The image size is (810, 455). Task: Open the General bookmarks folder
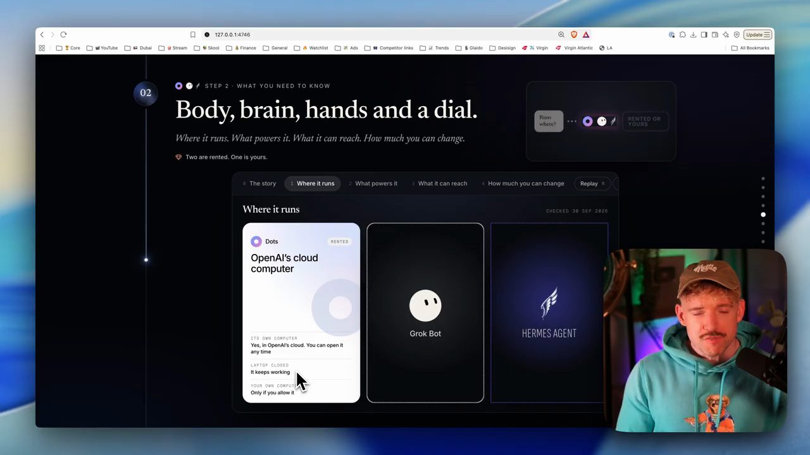pos(275,48)
